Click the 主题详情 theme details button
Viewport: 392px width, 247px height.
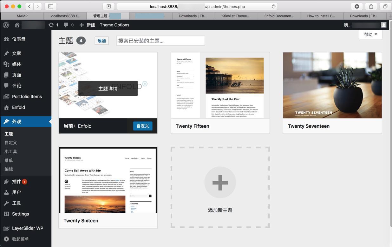pyautogui.click(x=108, y=89)
